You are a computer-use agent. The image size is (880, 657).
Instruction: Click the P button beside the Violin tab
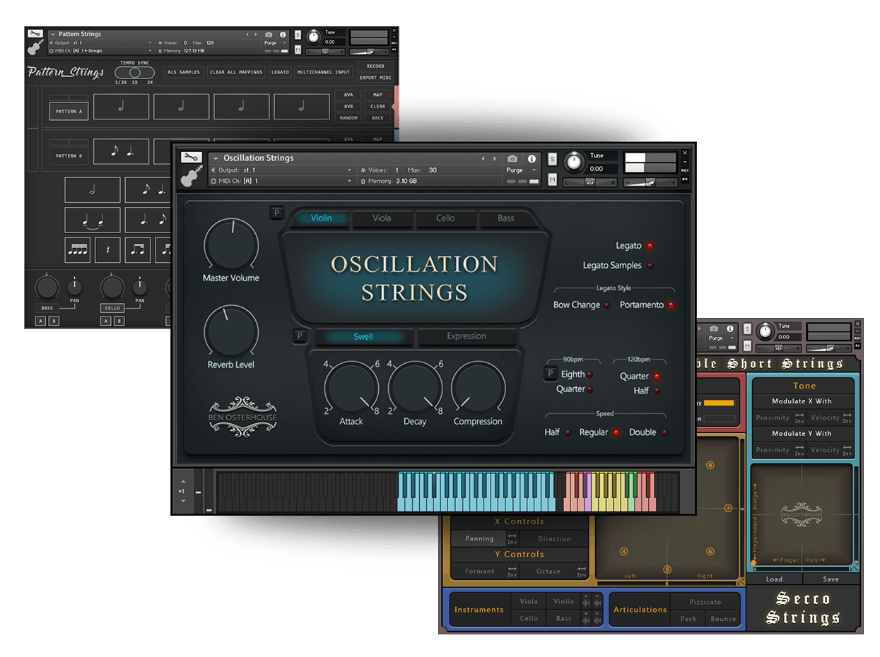276,213
